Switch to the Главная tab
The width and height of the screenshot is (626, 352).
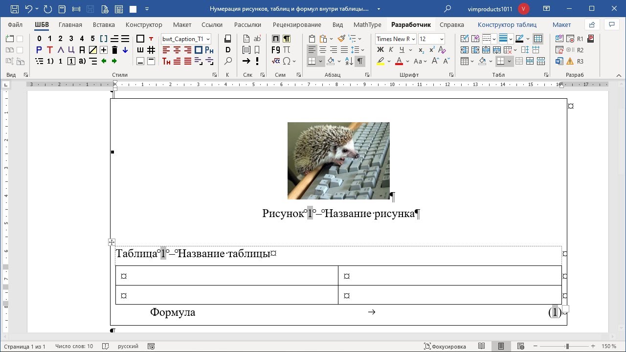pos(70,24)
